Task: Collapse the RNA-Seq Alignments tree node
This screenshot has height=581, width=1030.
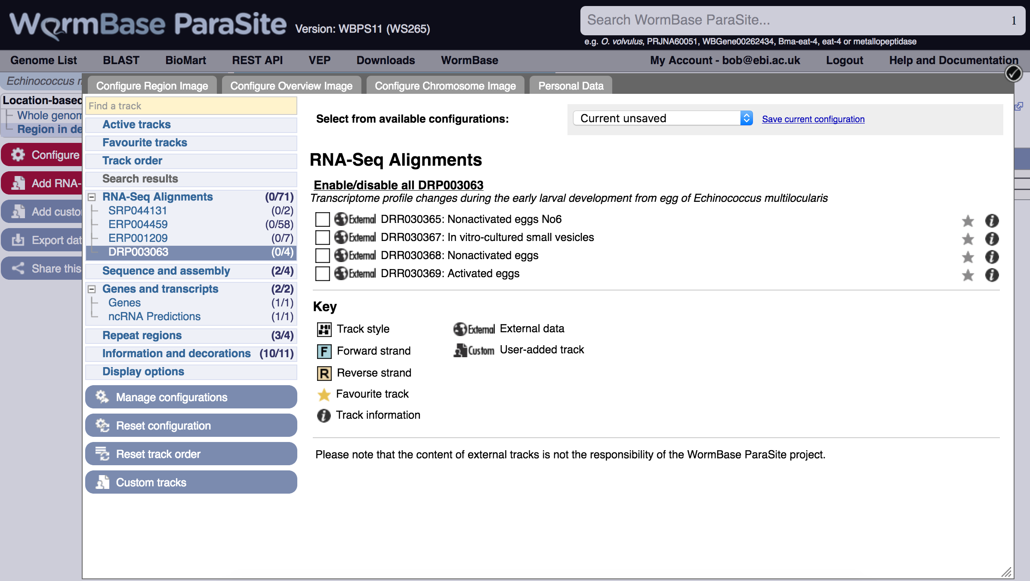Action: 92,197
